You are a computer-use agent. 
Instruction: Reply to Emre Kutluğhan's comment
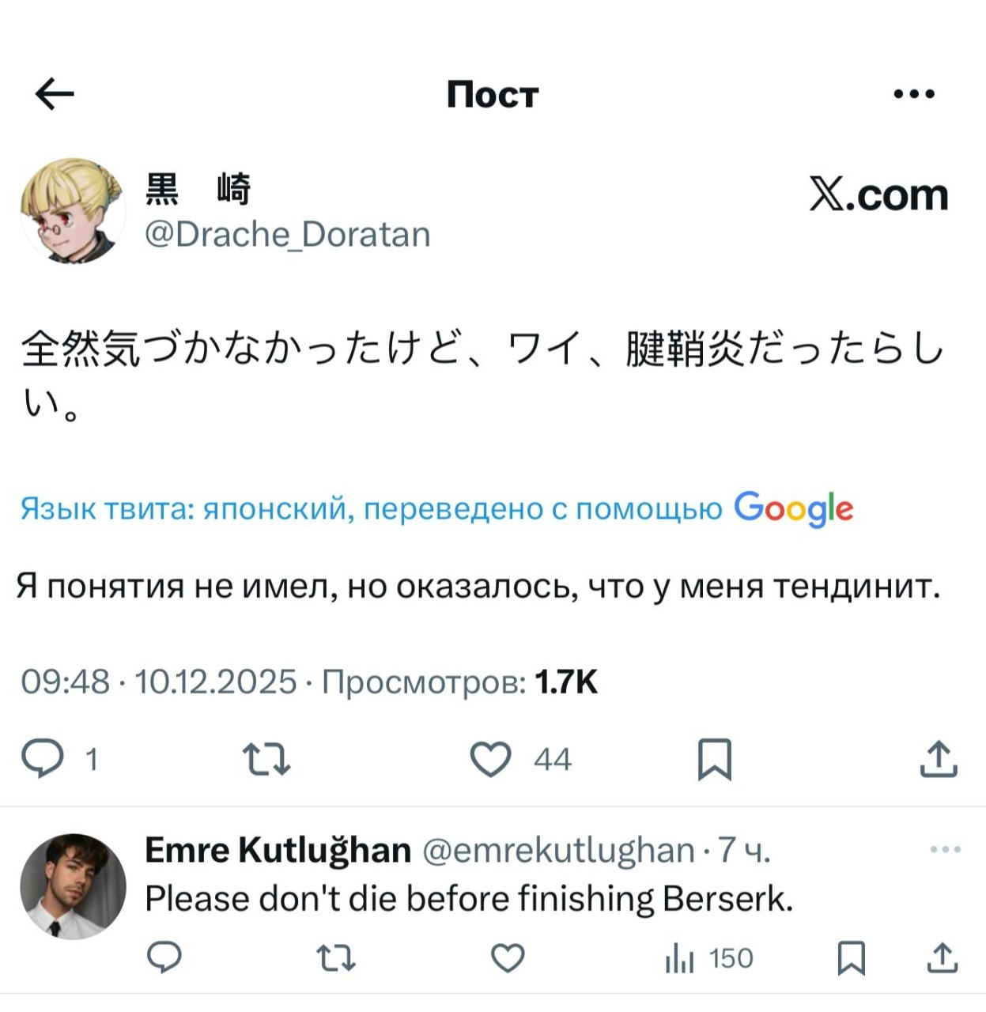[x=164, y=958]
